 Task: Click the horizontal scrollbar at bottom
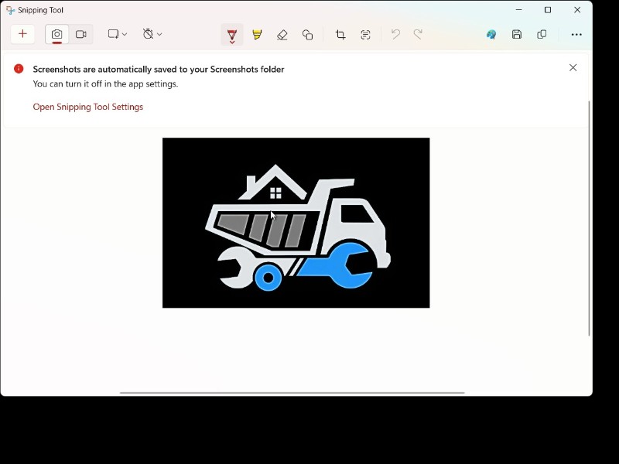pos(292,393)
